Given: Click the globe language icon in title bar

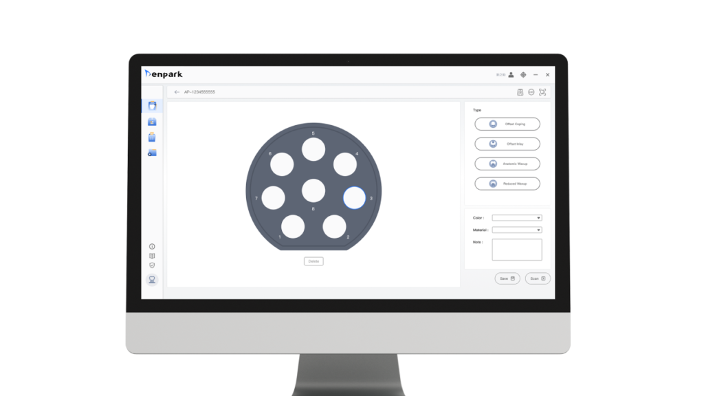Looking at the screenshot, I should coord(523,74).
